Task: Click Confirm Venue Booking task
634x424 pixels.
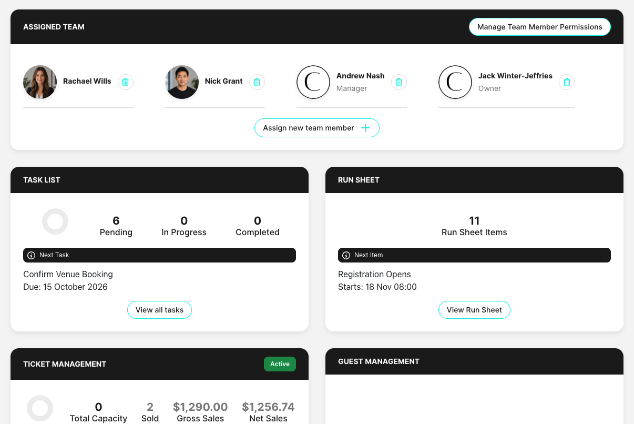Action: tap(68, 274)
